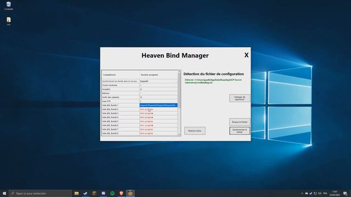Select the 'Vote (Kill, Event) 5' row
Image resolution: width=351 pixels, height=197 pixels.
pos(140,121)
